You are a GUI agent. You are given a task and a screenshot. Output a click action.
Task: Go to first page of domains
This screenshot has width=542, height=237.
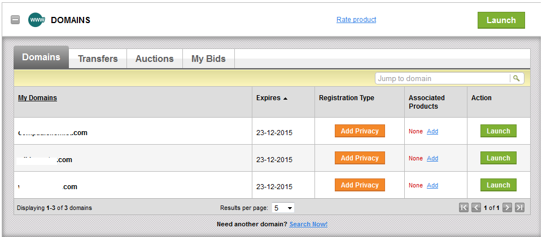[x=464, y=208]
